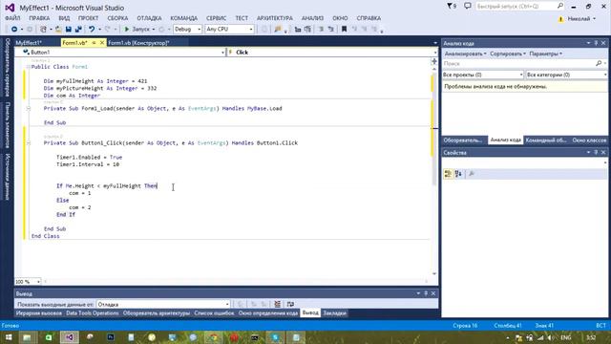Click the notifications flag icon
Screen dimensions: 611x344
coord(452,7)
